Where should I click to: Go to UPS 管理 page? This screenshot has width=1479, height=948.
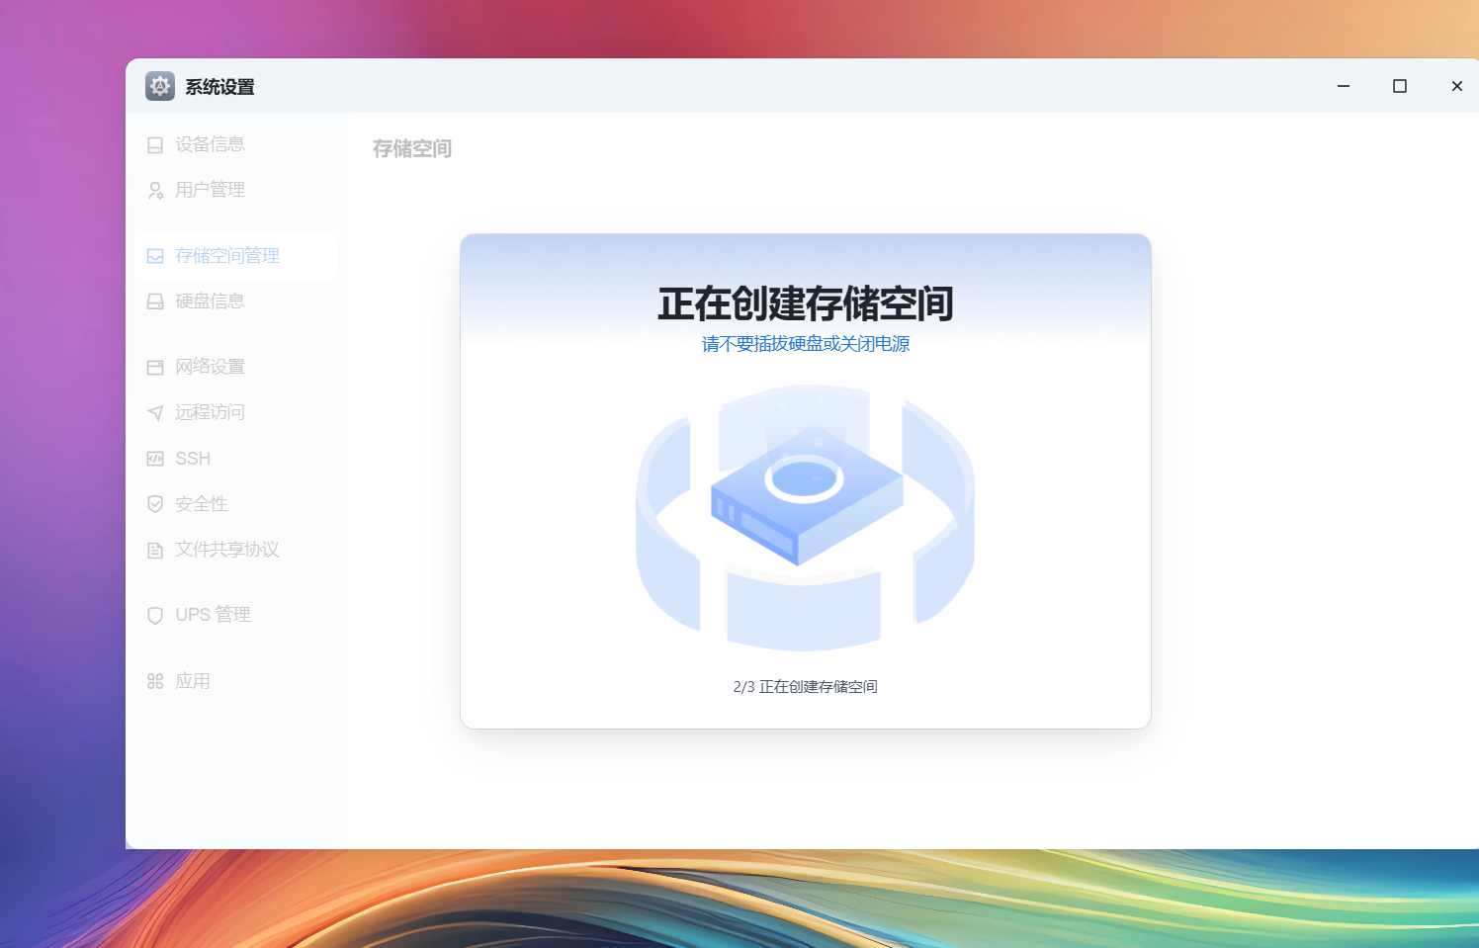237,615
